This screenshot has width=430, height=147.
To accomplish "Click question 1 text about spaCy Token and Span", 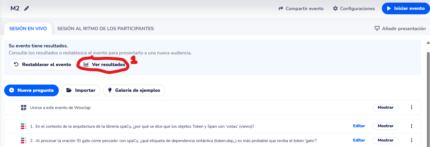I will tap(145, 126).
